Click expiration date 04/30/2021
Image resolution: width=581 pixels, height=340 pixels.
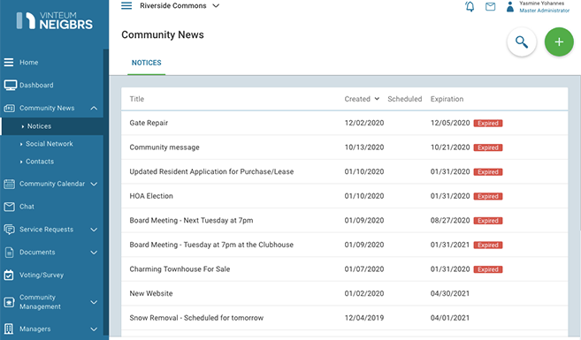pos(450,294)
